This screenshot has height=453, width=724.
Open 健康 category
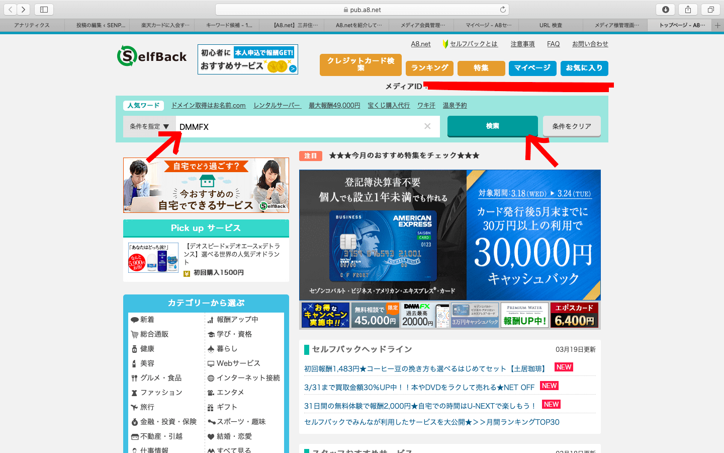click(142, 349)
